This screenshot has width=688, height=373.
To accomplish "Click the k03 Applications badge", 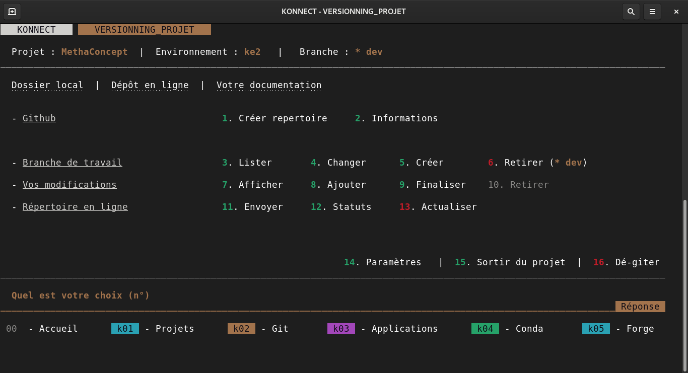I will tap(341, 329).
